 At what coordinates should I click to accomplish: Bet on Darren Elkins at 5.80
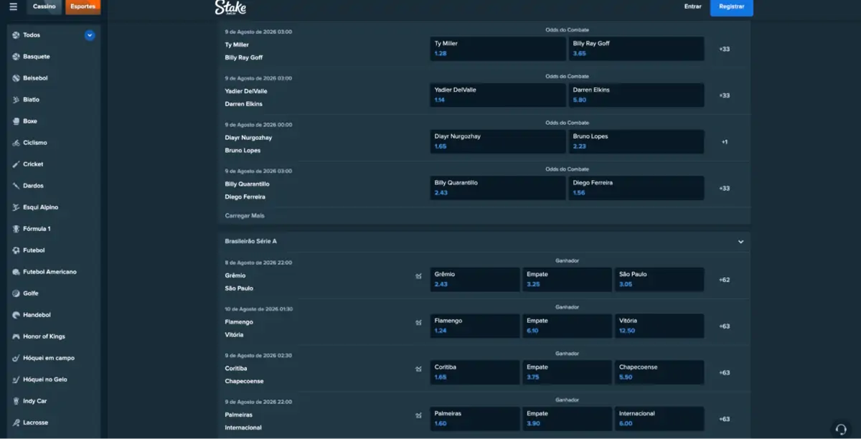click(x=636, y=95)
